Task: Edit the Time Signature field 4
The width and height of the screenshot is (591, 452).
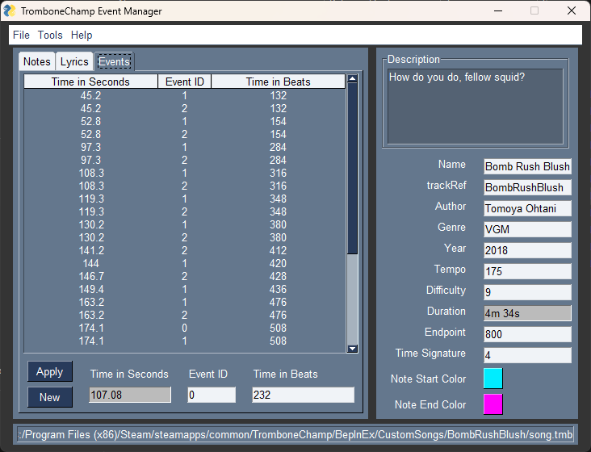Action: 527,355
